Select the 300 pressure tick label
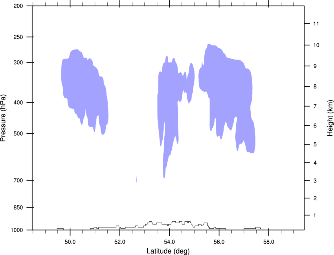The image size is (334, 255). (18, 62)
